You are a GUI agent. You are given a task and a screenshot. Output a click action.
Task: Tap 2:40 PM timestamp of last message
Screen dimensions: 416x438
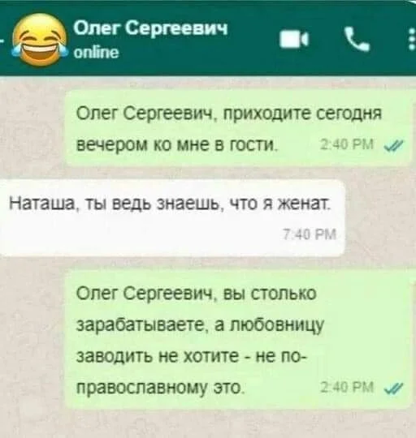347,388
